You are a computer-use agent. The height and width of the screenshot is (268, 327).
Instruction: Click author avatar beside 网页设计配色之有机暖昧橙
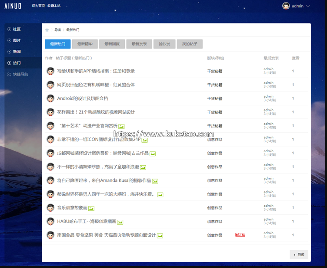coord(50,85)
